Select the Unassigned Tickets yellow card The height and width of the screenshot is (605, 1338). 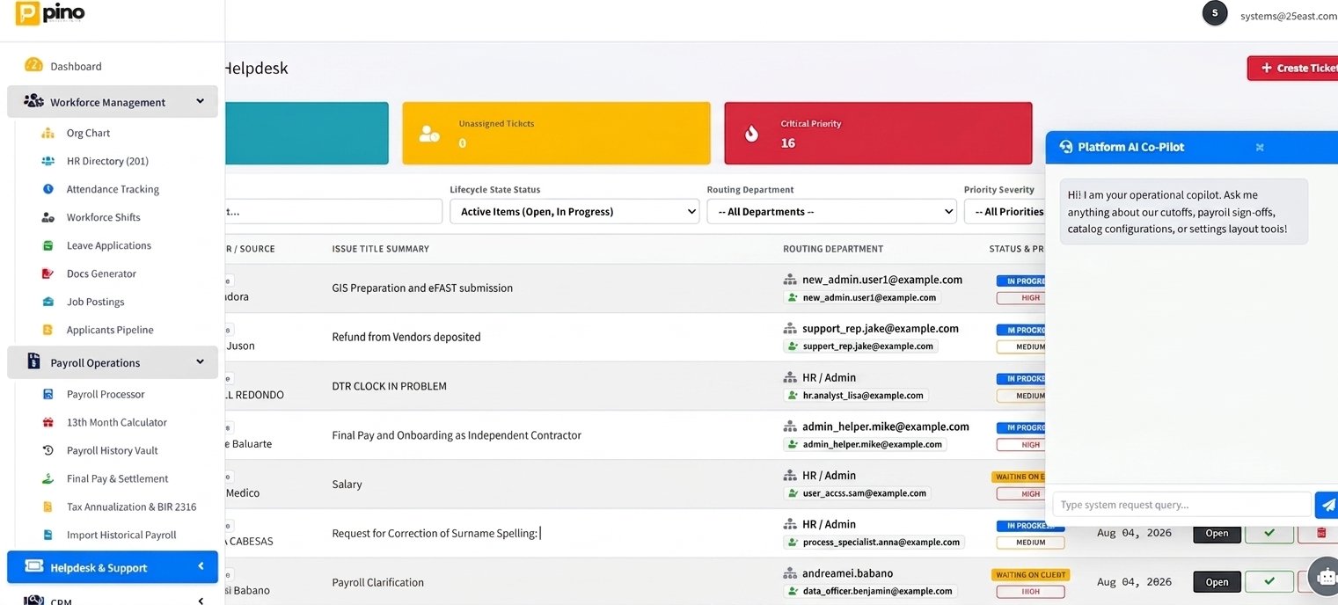(556, 133)
